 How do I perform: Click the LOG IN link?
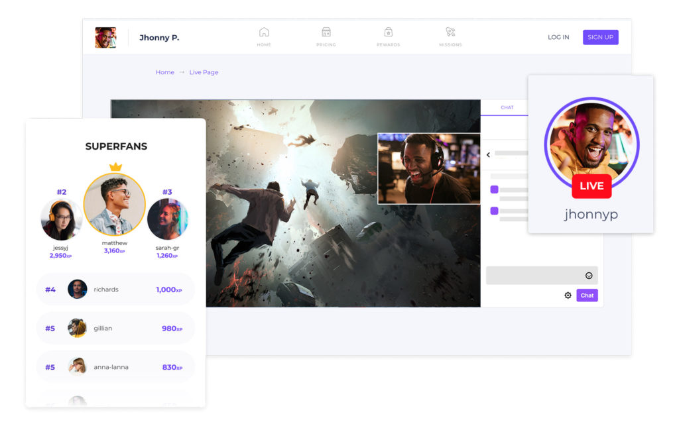click(x=558, y=37)
